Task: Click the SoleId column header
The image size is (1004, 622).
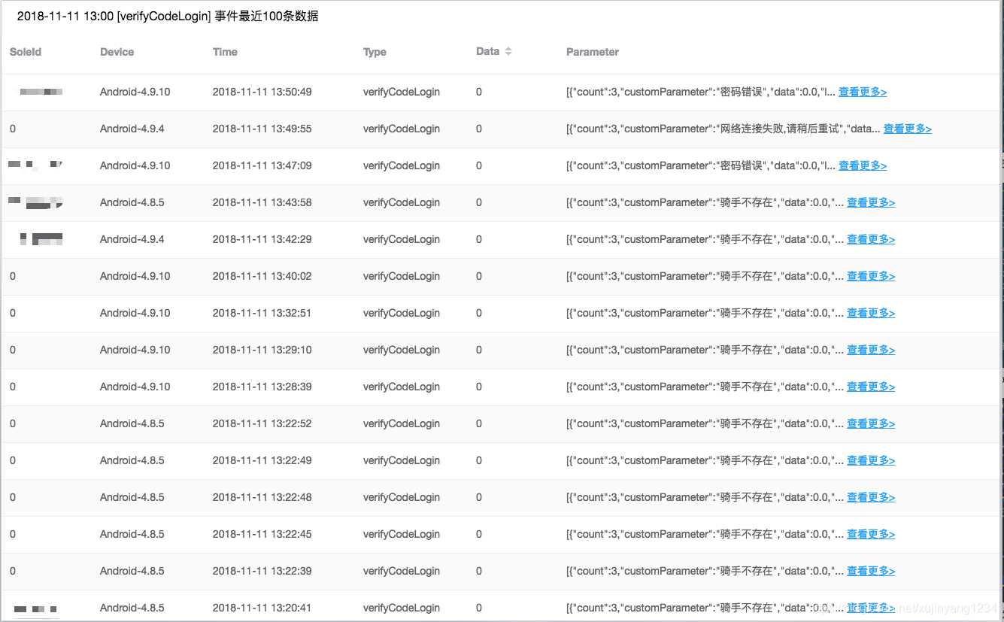Action: (26, 52)
